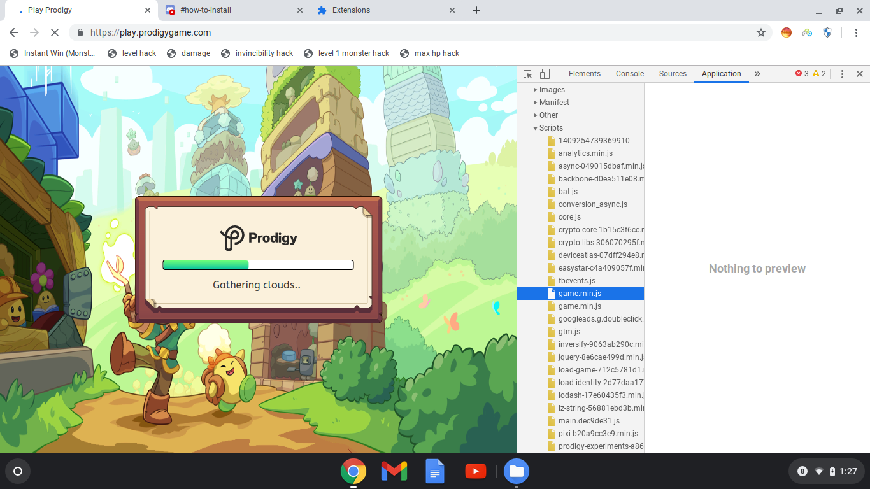Select the inspect element cursor icon
The width and height of the screenshot is (870, 489).
(528, 73)
